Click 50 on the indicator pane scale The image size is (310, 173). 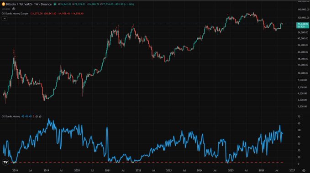click(299, 130)
